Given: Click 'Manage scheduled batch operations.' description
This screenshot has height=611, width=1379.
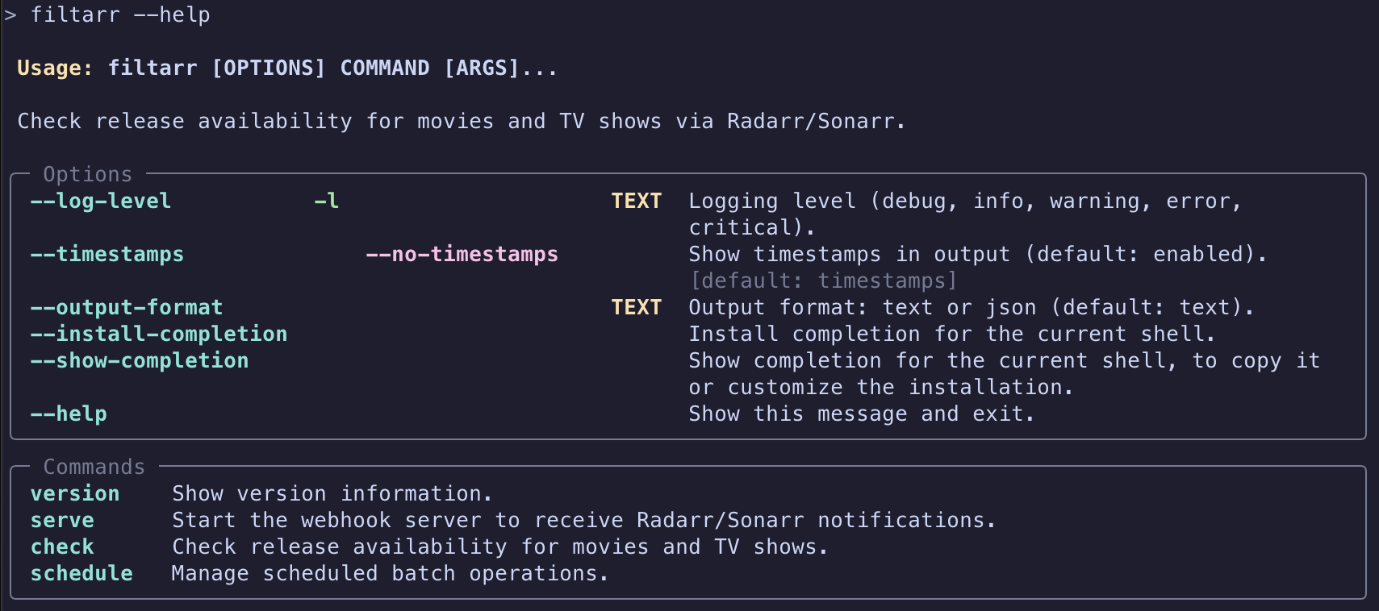Looking at the screenshot, I should coord(391,573).
